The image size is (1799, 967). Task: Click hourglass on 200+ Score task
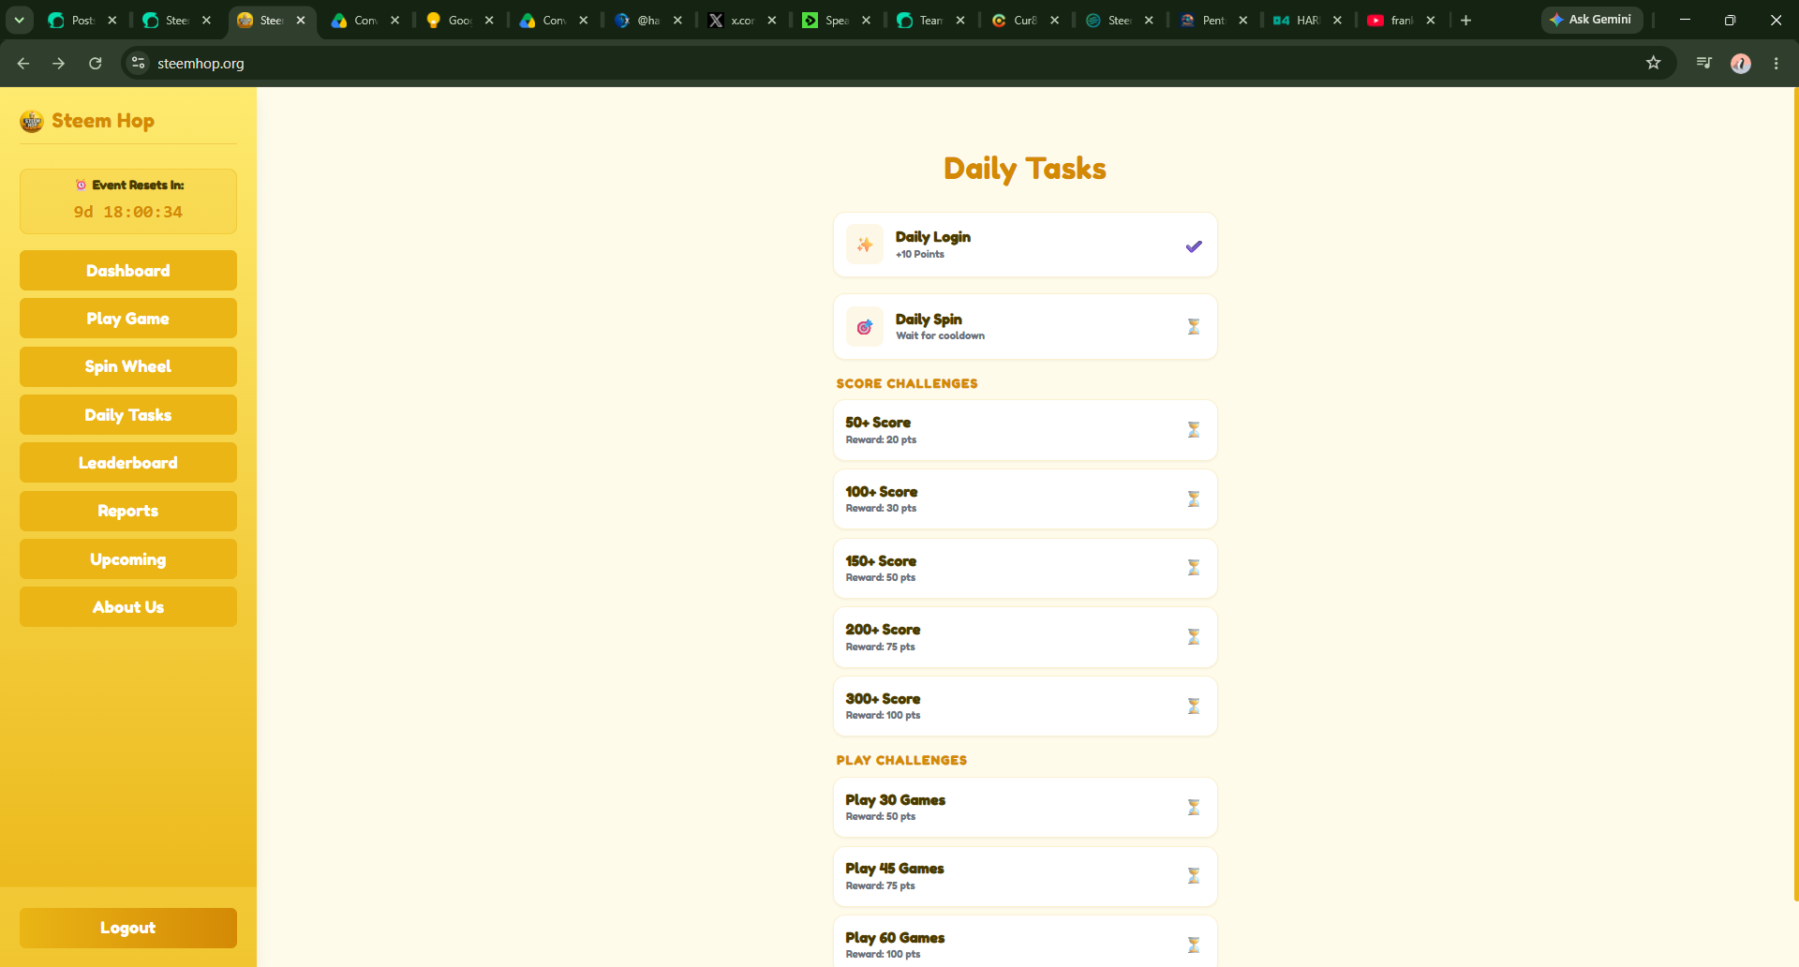(x=1194, y=636)
